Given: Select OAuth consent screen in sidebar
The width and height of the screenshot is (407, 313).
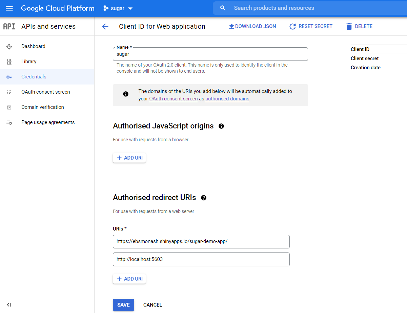Looking at the screenshot, I should tap(45, 92).
